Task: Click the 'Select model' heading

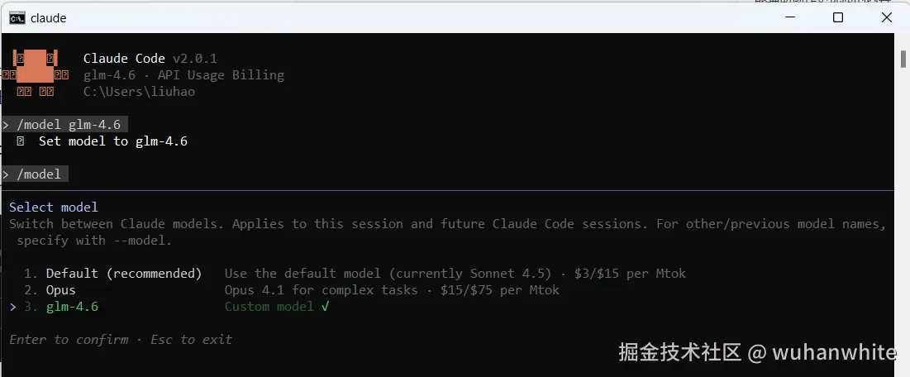Action: pos(54,208)
